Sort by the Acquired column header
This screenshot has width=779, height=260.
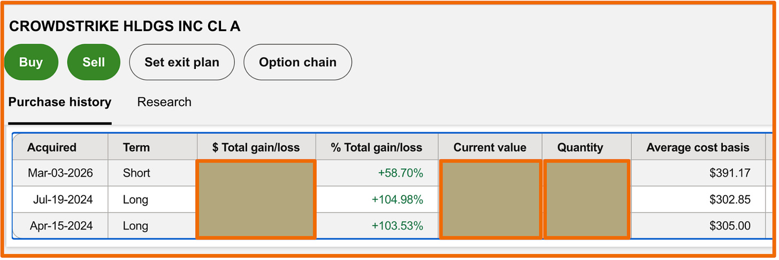52,148
